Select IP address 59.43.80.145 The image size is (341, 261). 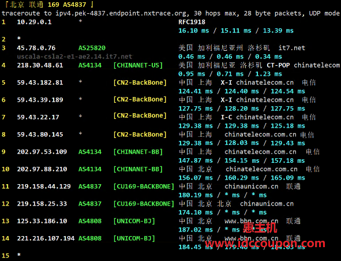40,135
